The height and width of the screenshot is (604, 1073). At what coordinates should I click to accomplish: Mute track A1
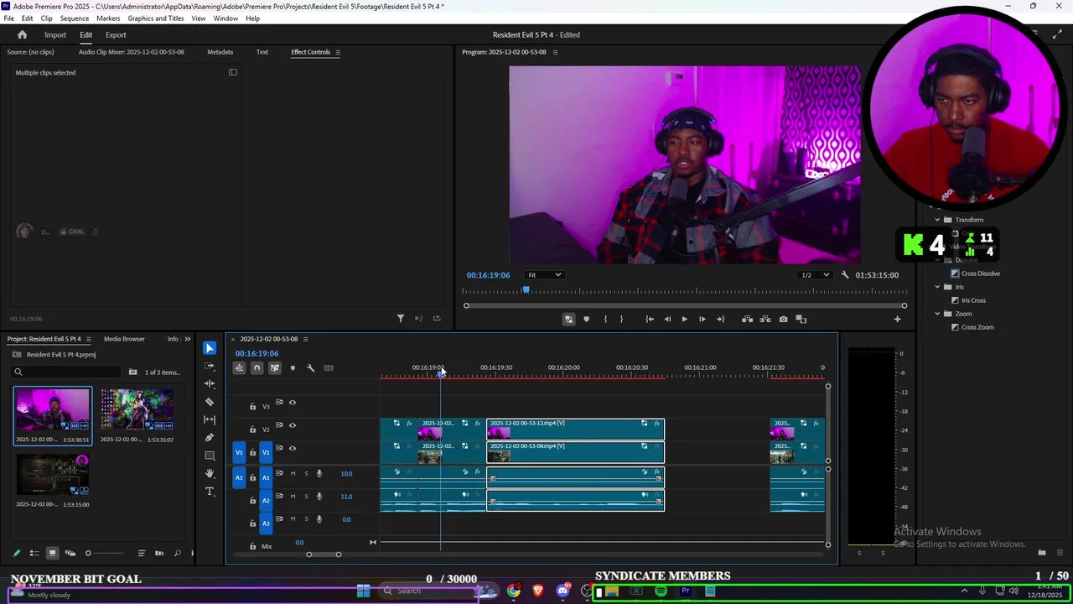click(293, 474)
